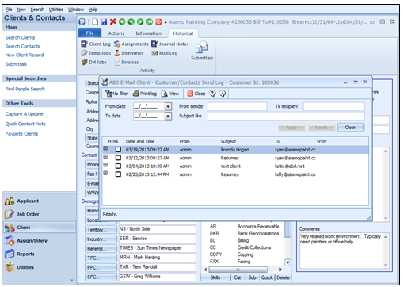Open the File menu
Image resolution: width=403 pixels, height=287 pixels.
[x=9, y=10]
